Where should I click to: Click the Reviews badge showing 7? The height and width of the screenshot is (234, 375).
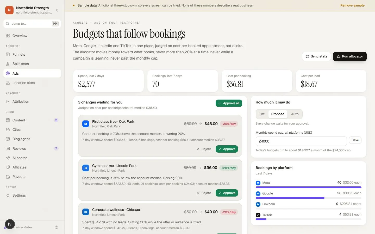pos(56,148)
